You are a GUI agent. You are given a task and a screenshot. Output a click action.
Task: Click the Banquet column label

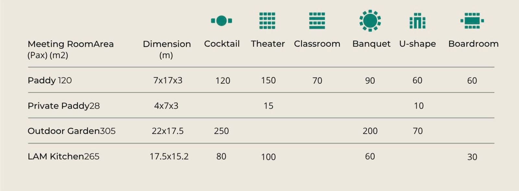coord(371,44)
